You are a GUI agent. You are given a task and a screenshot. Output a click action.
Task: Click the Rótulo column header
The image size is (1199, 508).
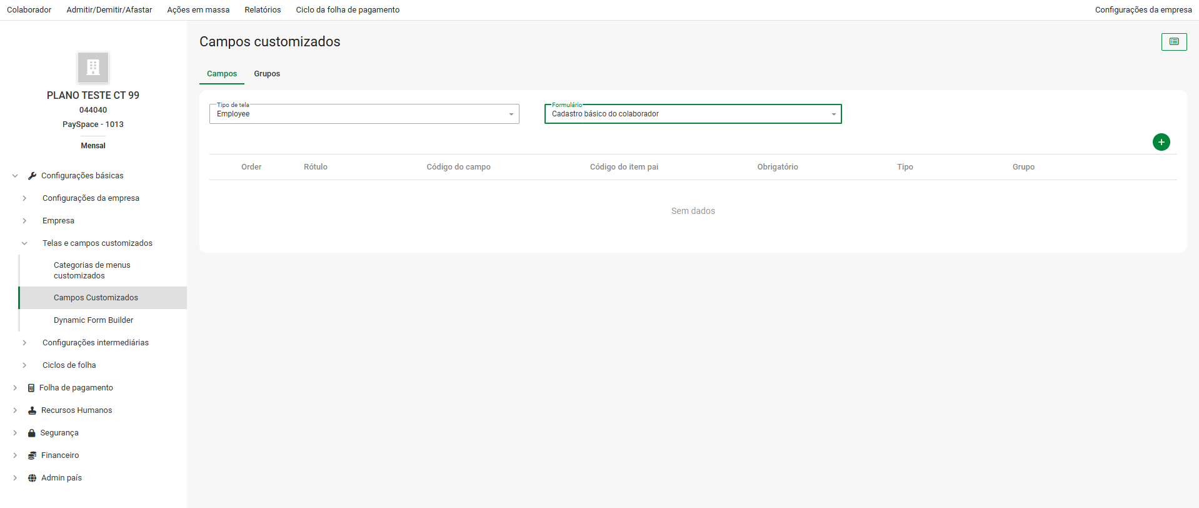(x=315, y=167)
